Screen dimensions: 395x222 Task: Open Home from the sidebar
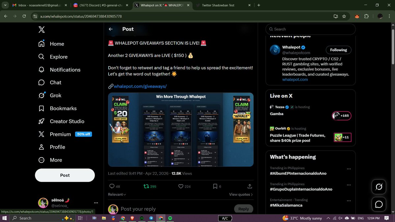coord(51,44)
